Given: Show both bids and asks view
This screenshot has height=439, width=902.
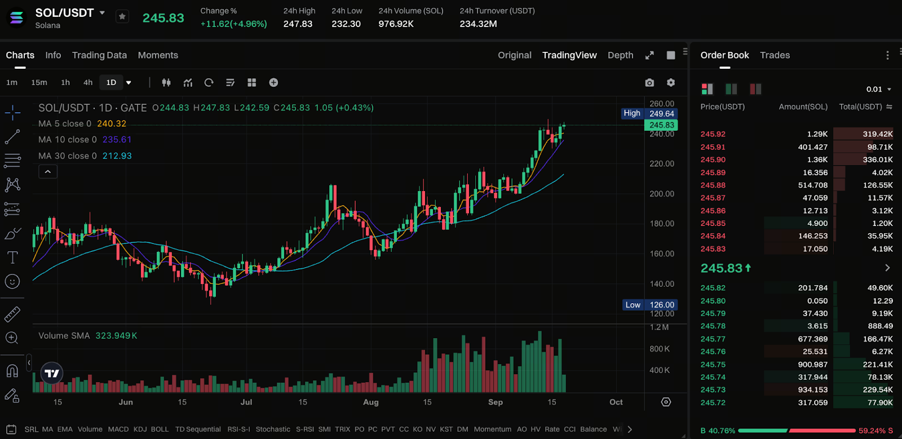Looking at the screenshot, I should pos(707,89).
